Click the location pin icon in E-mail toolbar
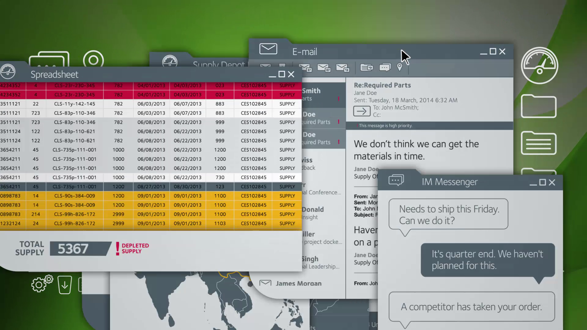This screenshot has width=587, height=330. [399, 67]
